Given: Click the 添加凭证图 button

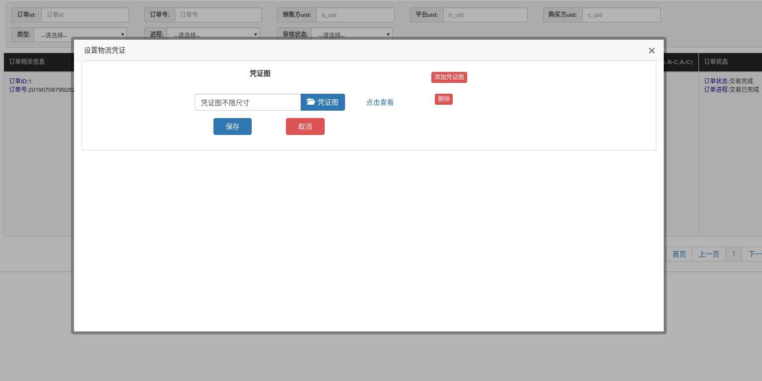Looking at the screenshot, I should (449, 77).
